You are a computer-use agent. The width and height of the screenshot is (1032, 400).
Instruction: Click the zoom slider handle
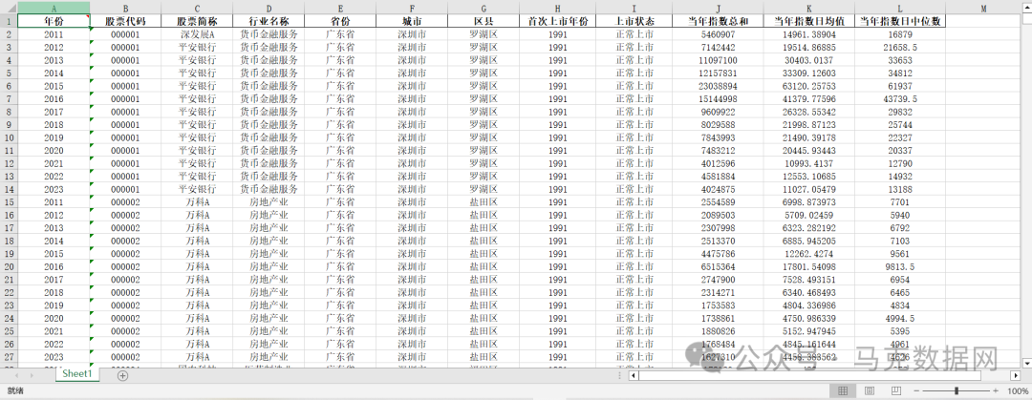point(957,390)
